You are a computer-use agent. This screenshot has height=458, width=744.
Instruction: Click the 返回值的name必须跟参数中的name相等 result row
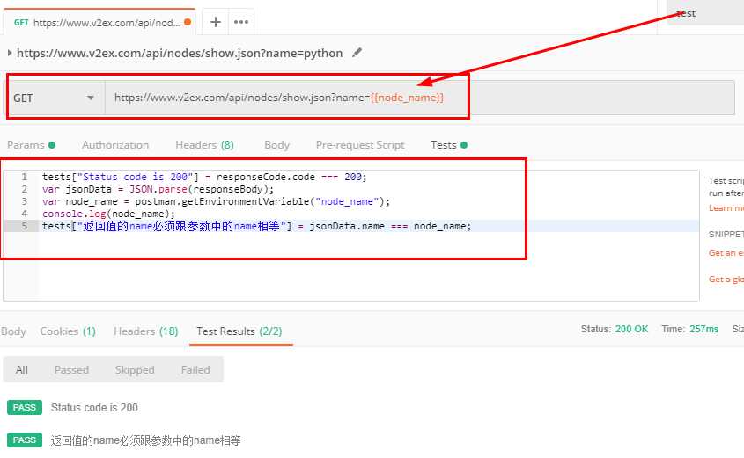pos(145,440)
